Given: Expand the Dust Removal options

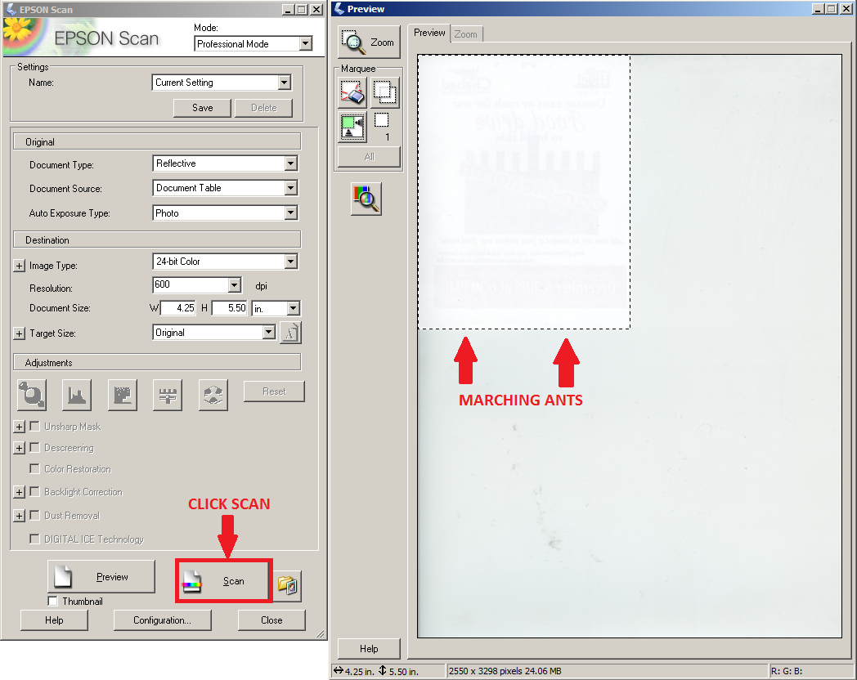Looking at the screenshot, I should point(19,516).
